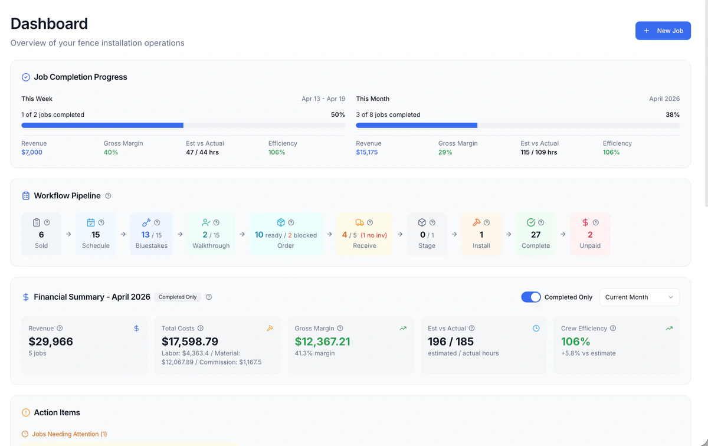Screen dimensions: 708x446
Task: Click the Receive stage truck icon
Action: [x=359, y=222]
